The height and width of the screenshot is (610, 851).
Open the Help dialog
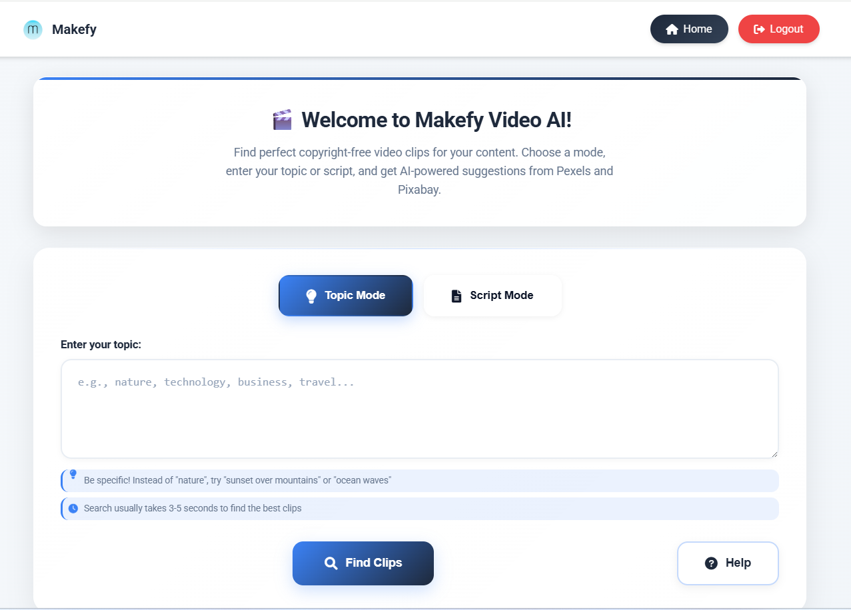tap(728, 563)
